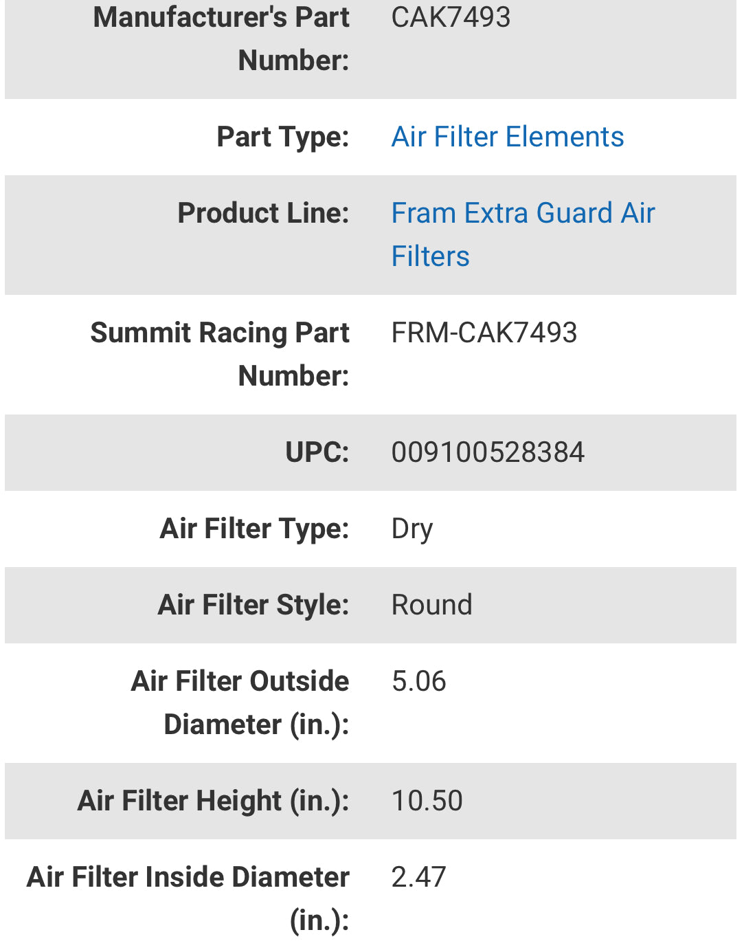Click the Air Filter Inside Diameter label
The width and height of the screenshot is (744, 952).
pos(188,898)
